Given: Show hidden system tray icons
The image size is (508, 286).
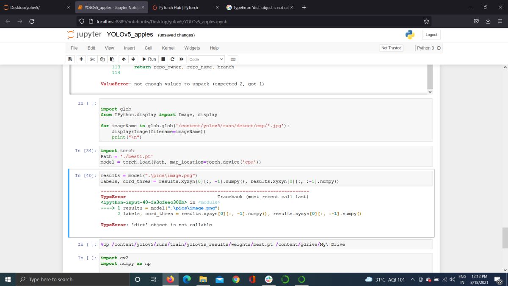Looking at the screenshot, I should point(412,279).
